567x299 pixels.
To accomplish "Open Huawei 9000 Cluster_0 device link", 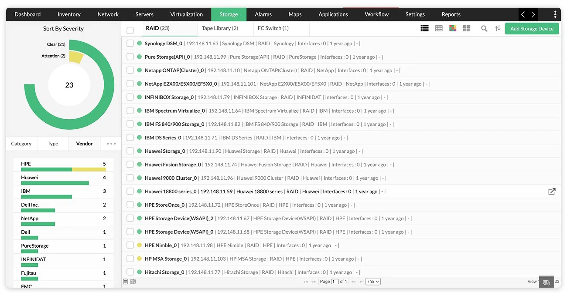I will (x=171, y=178).
